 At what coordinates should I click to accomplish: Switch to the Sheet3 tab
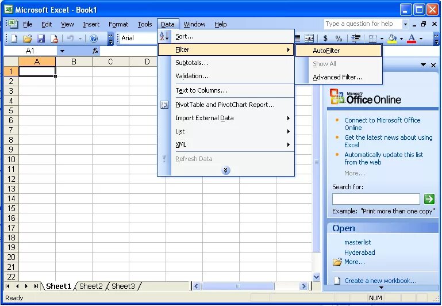click(123, 286)
